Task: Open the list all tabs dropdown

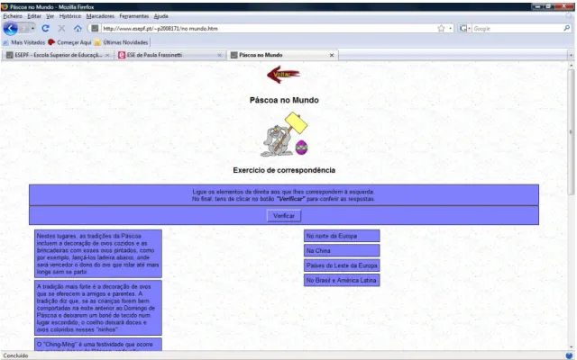Action: 571,55
